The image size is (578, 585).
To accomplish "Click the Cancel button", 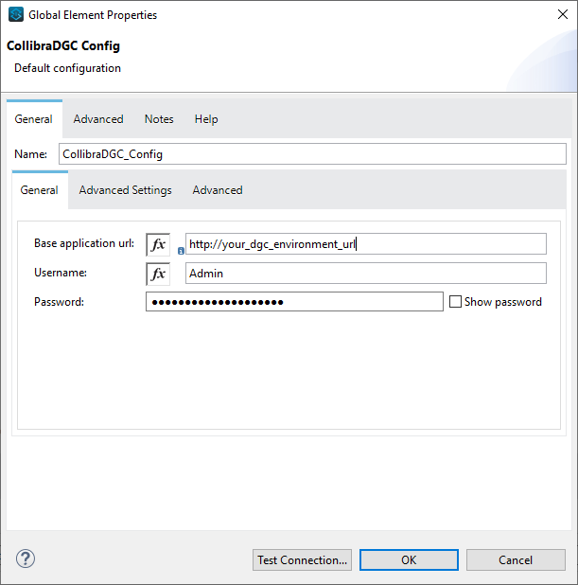I will (516, 559).
